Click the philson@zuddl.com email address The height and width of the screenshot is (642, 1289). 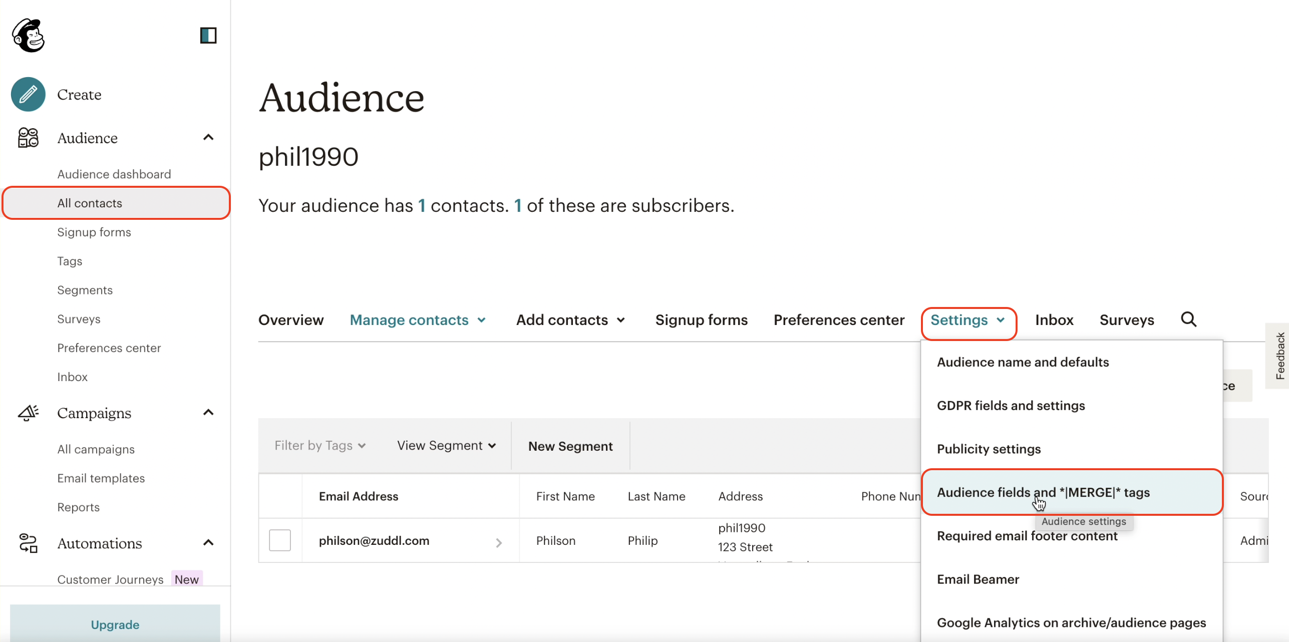374,540
